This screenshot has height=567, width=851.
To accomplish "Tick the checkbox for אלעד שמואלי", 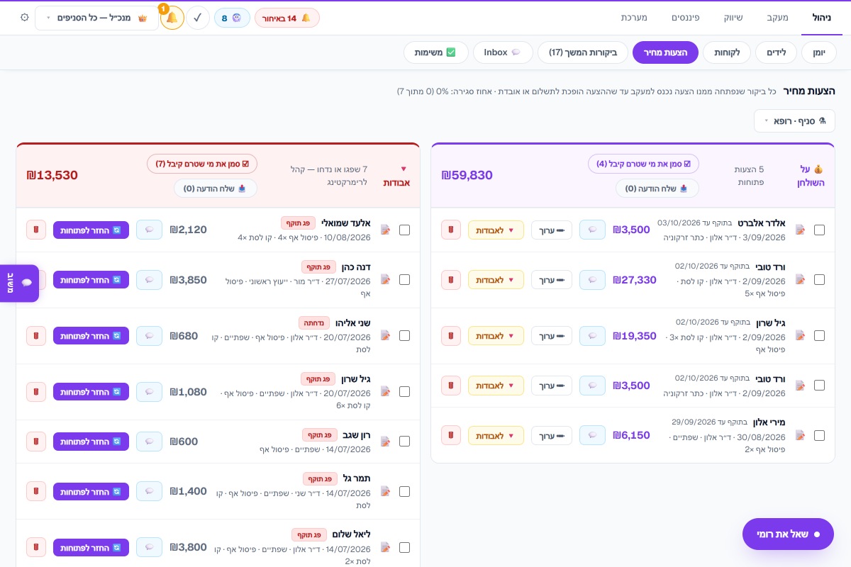I will tap(404, 230).
